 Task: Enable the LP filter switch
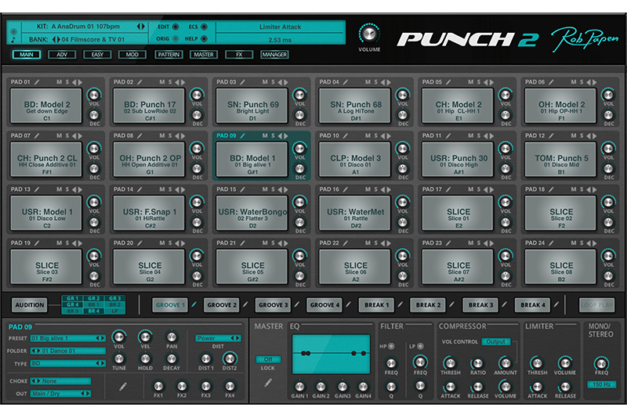(x=420, y=346)
